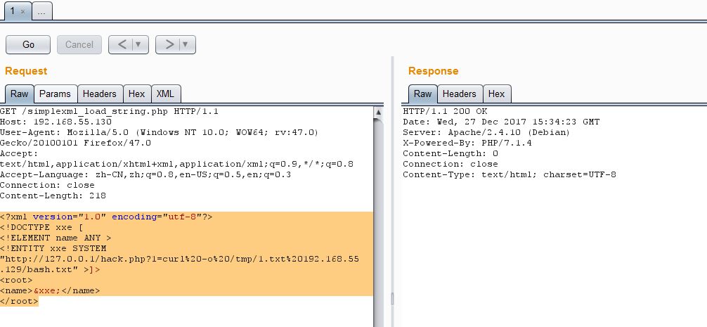Open the Response Headers tab

coord(460,94)
